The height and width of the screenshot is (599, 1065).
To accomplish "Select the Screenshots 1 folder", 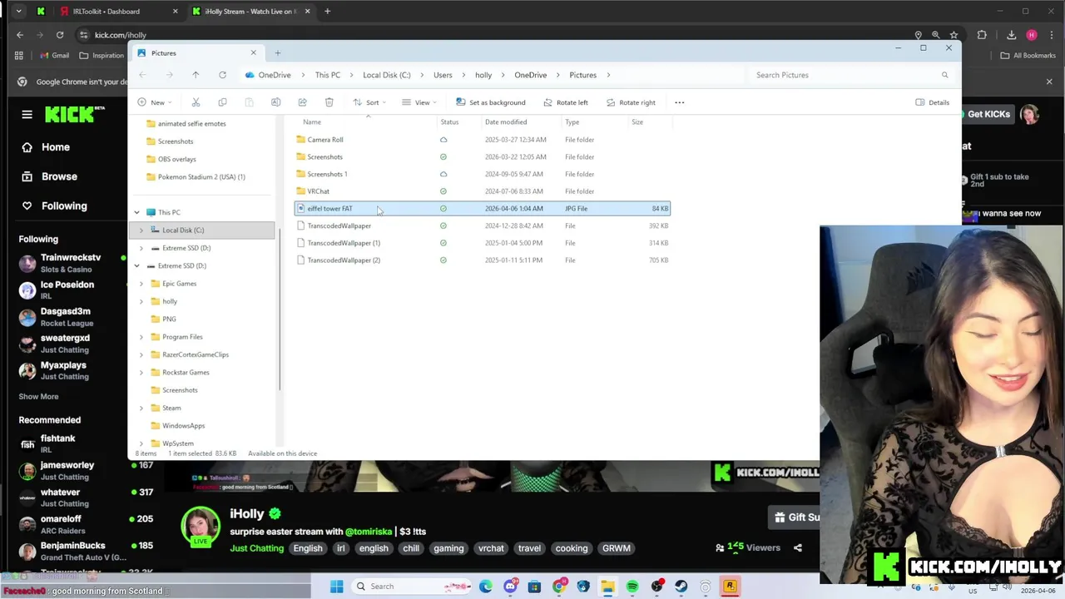I will click(327, 174).
